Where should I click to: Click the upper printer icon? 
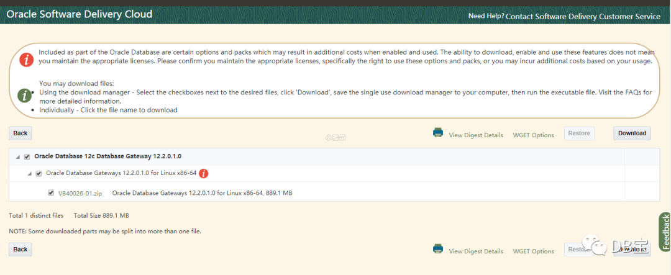[438, 132]
